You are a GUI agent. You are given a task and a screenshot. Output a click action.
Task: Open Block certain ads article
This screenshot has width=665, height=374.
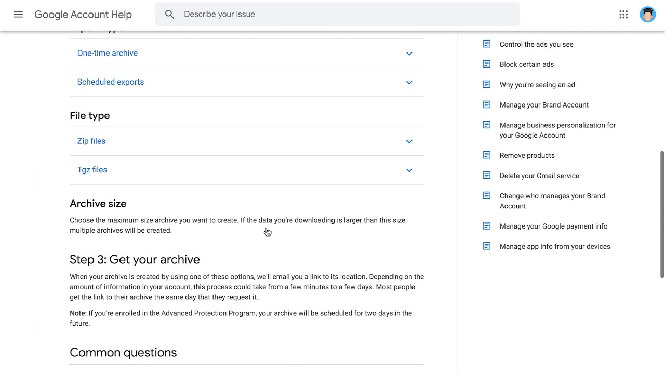point(527,64)
